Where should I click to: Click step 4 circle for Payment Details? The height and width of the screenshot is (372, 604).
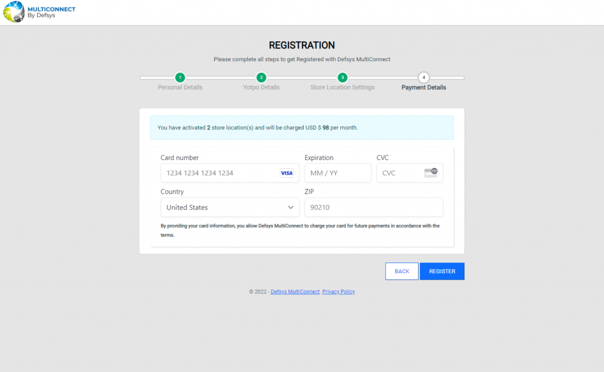pyautogui.click(x=424, y=78)
